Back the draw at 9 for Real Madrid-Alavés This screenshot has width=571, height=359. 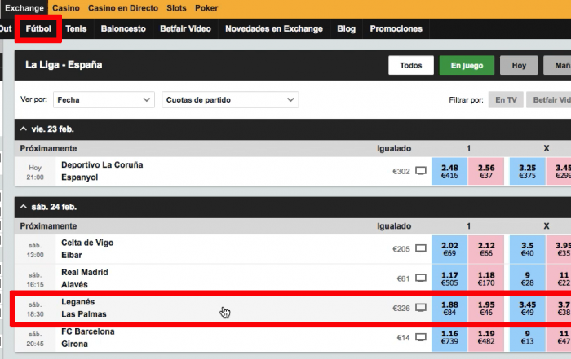pos(527,278)
